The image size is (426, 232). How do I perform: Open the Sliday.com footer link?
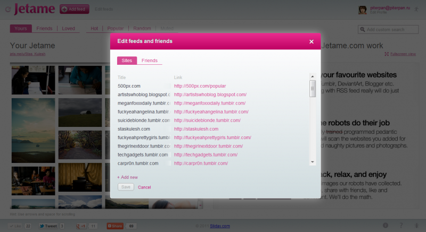pyautogui.click(x=220, y=226)
